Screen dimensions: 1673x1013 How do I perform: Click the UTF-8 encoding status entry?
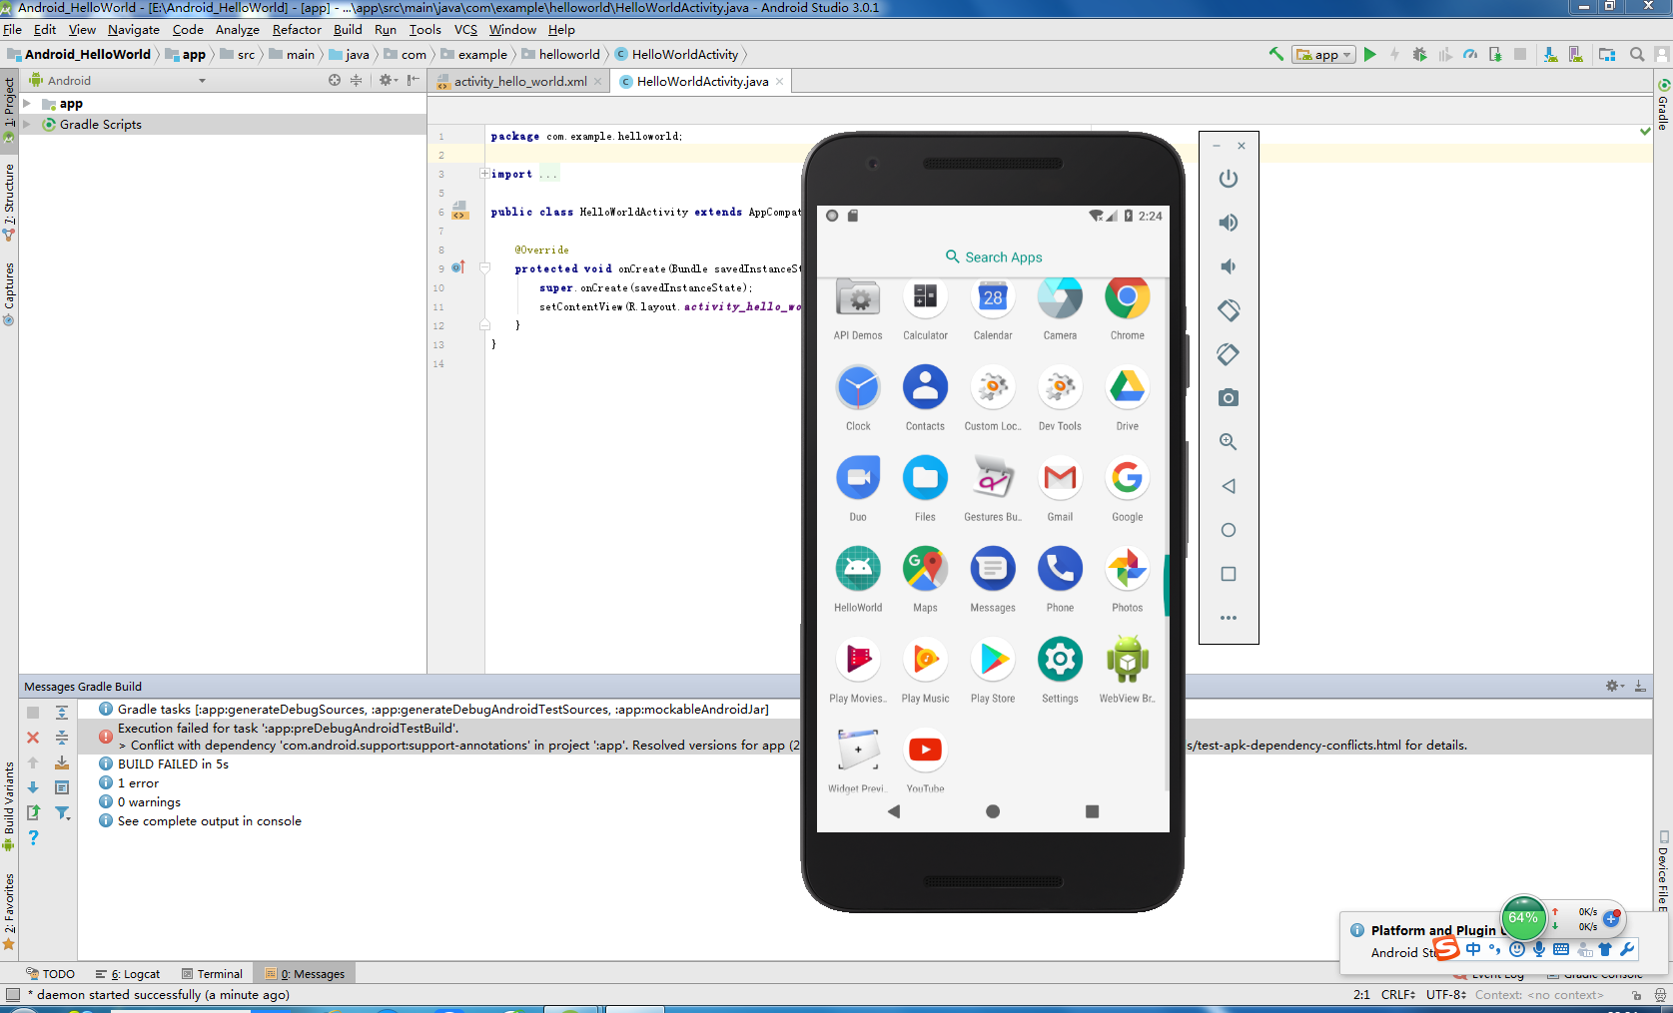[1446, 995]
